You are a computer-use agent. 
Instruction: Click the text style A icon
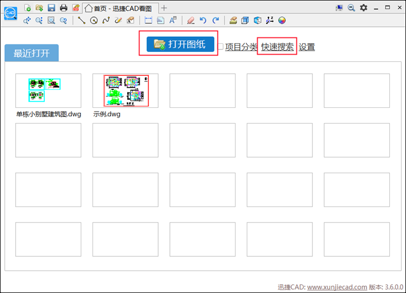(x=173, y=20)
